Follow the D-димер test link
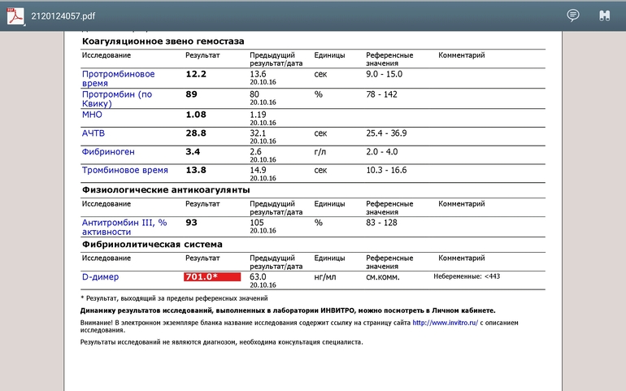Image resolution: width=626 pixels, height=391 pixels. [99, 276]
